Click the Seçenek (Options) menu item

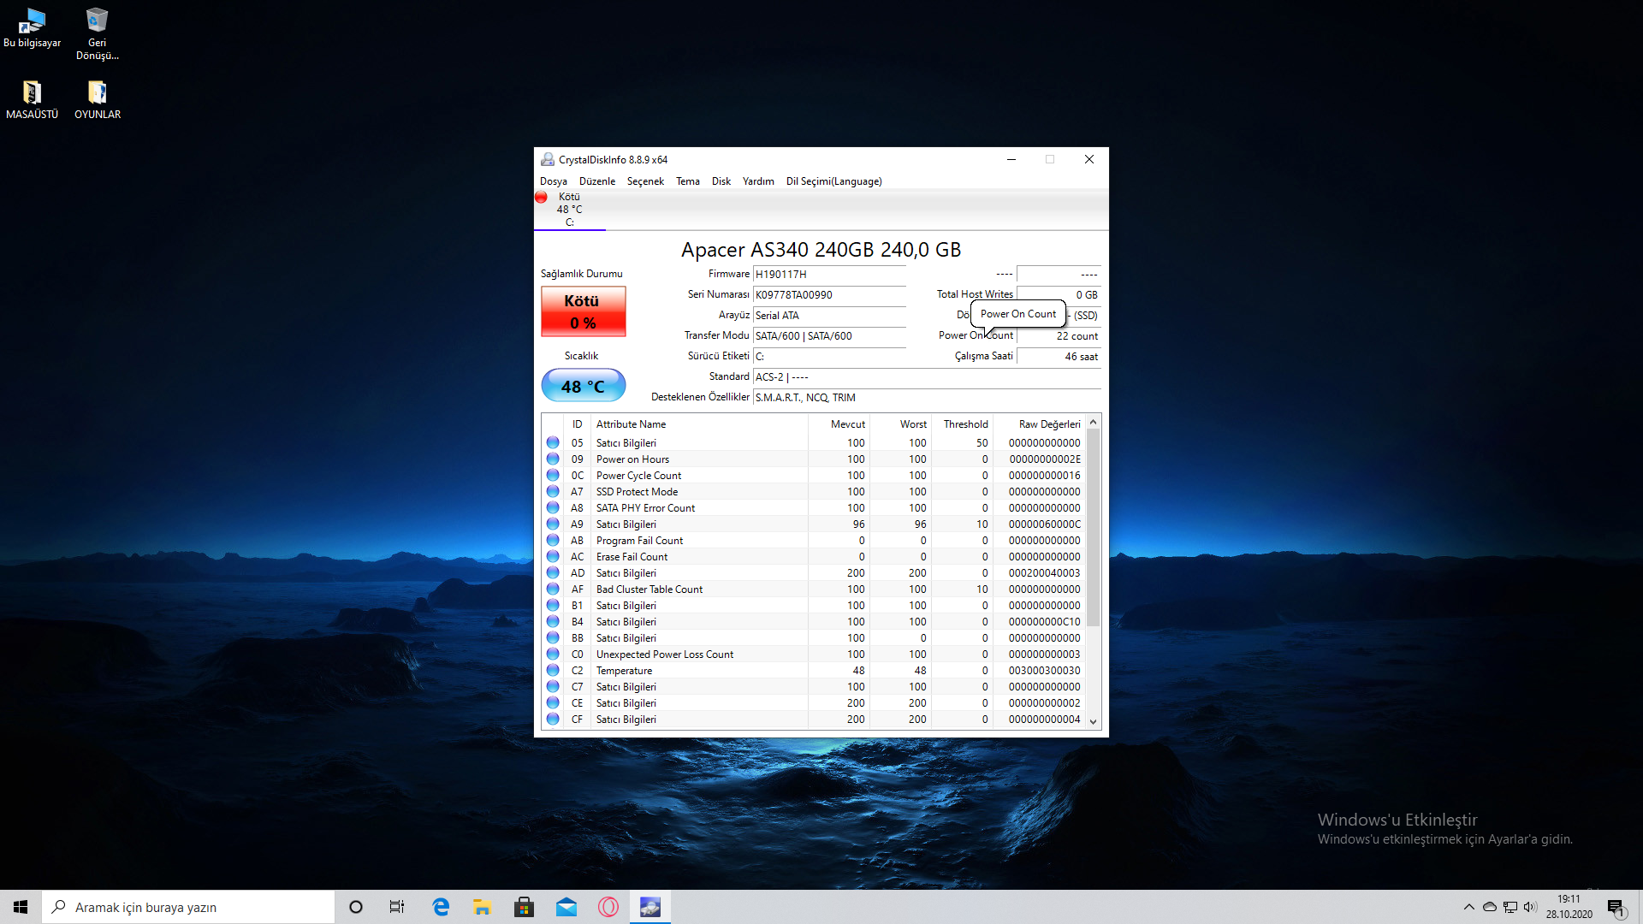644,181
